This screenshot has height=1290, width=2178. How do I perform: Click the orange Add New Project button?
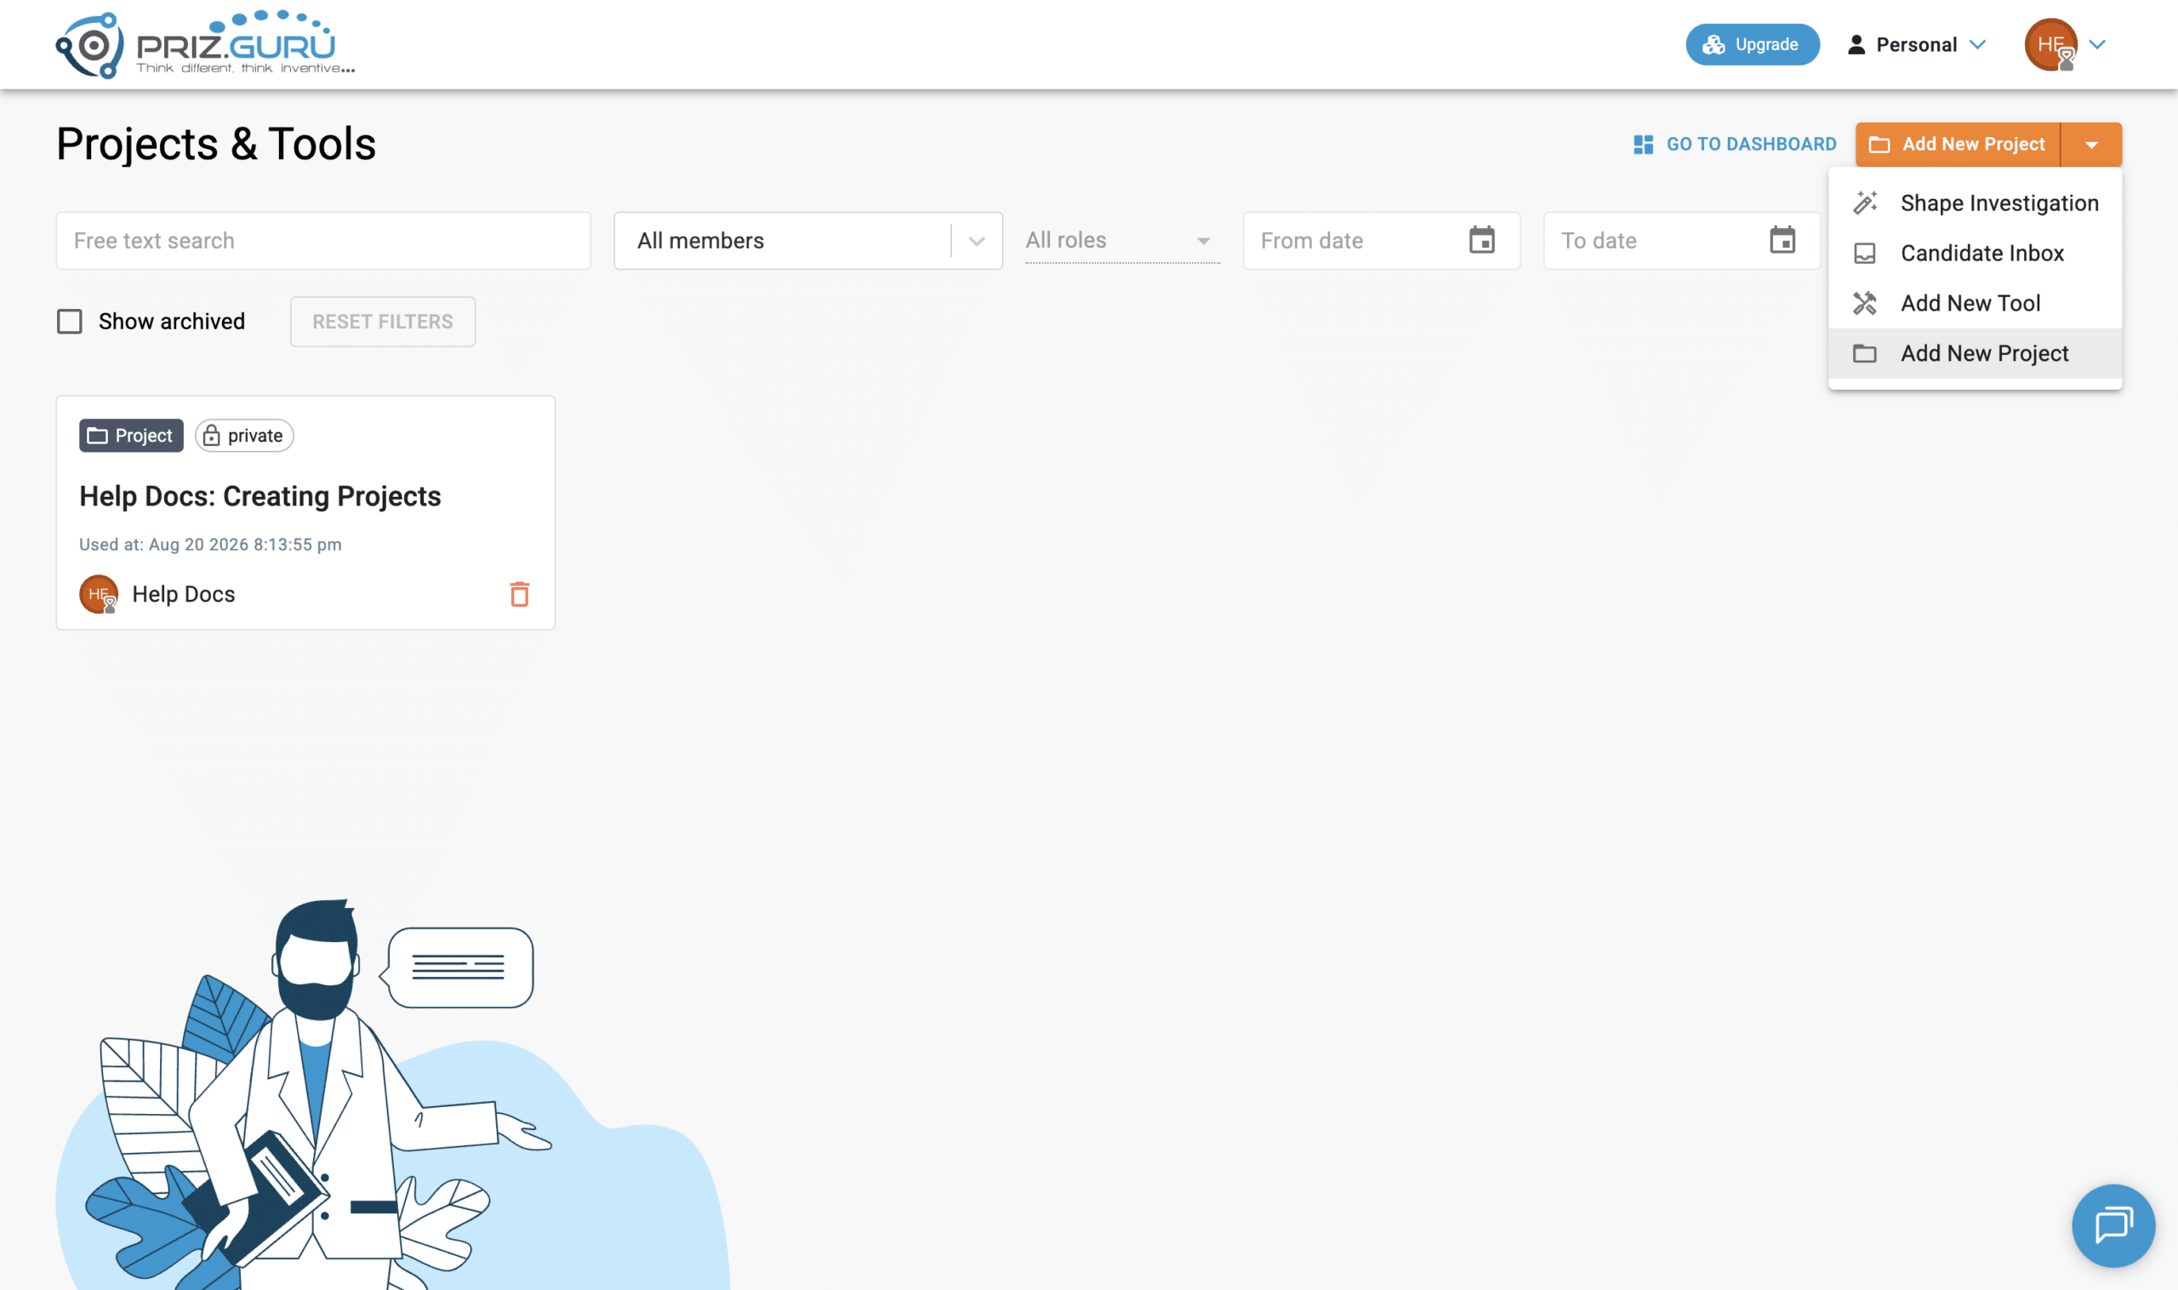1958,145
